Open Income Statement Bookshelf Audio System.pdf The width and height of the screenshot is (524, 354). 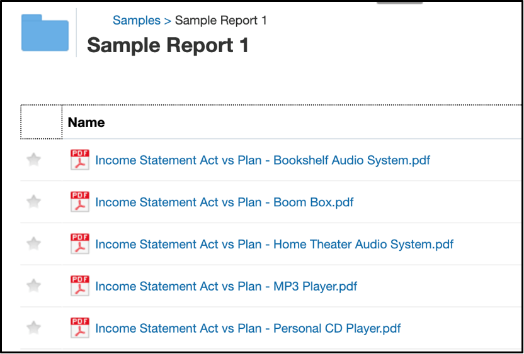point(263,160)
